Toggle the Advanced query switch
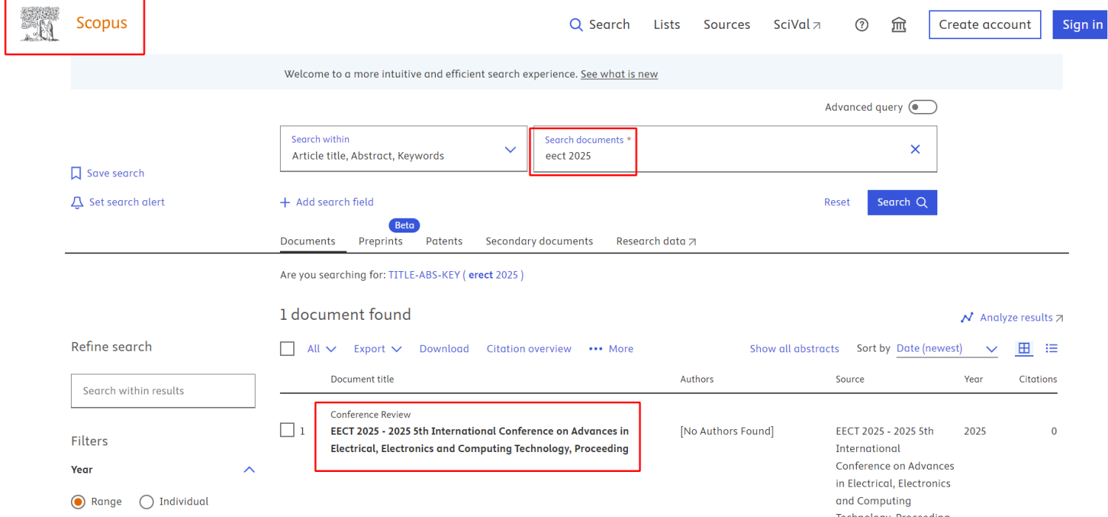 point(923,107)
